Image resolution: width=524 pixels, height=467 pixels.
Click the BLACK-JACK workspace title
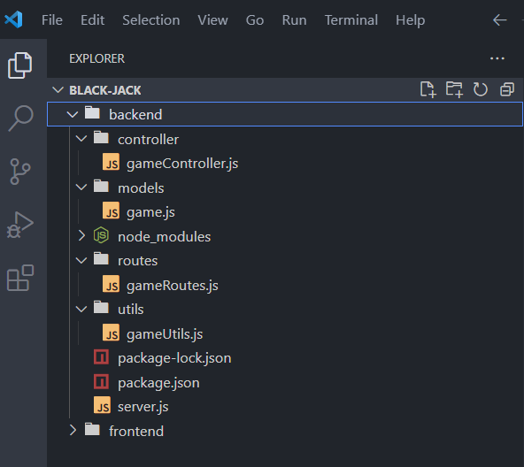[105, 90]
